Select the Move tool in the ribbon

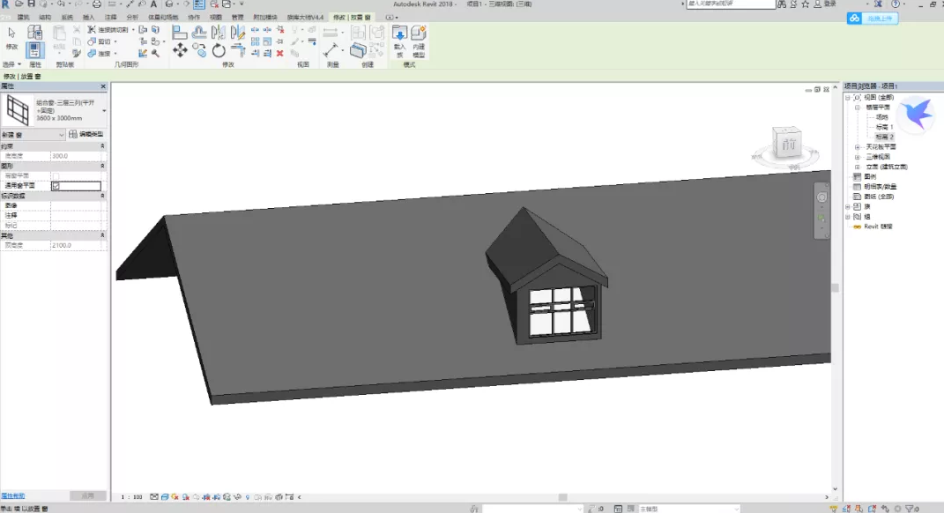click(x=180, y=50)
